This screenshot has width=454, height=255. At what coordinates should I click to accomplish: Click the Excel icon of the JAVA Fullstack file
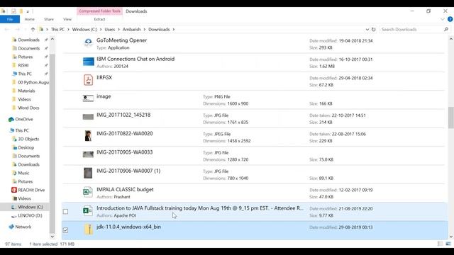[88, 210]
